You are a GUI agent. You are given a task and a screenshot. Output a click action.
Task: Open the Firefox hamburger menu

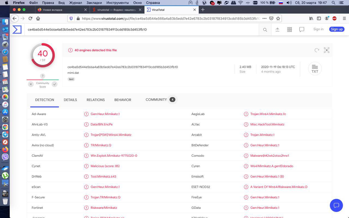344,19
